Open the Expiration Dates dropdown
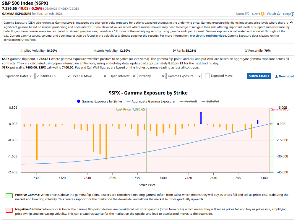Screen dimensions: 297x223 18,76
